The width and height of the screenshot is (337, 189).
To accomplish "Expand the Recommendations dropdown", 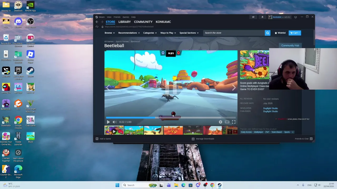I will click(x=129, y=33).
